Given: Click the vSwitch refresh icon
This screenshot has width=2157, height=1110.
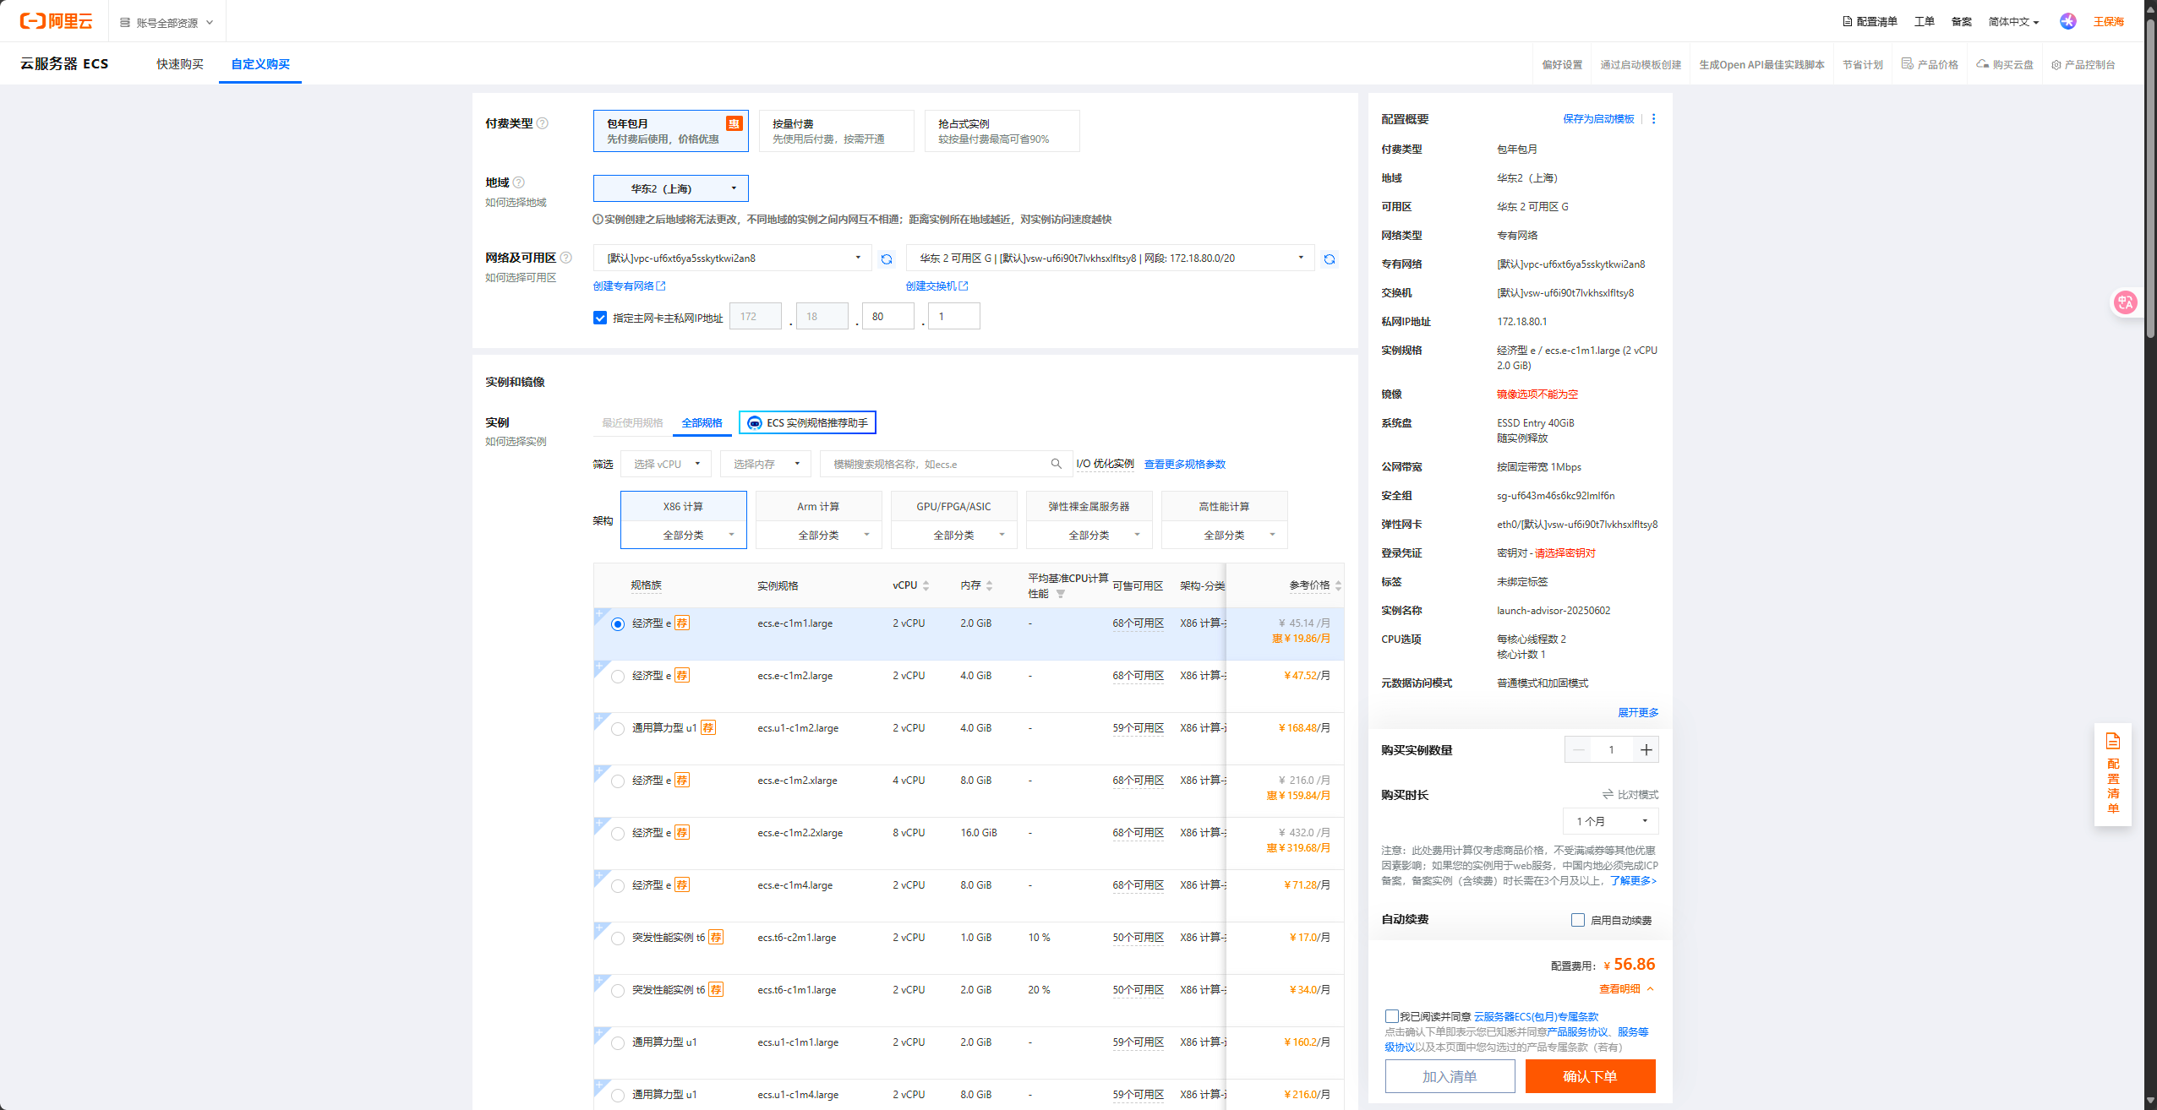Looking at the screenshot, I should tap(1329, 259).
